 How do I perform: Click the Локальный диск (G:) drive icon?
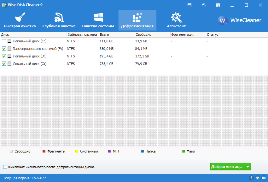(x=9, y=64)
